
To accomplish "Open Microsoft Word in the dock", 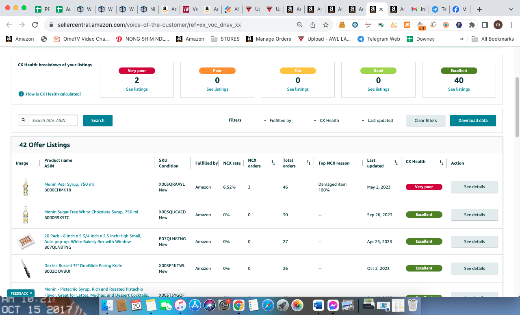I will 318,305.
